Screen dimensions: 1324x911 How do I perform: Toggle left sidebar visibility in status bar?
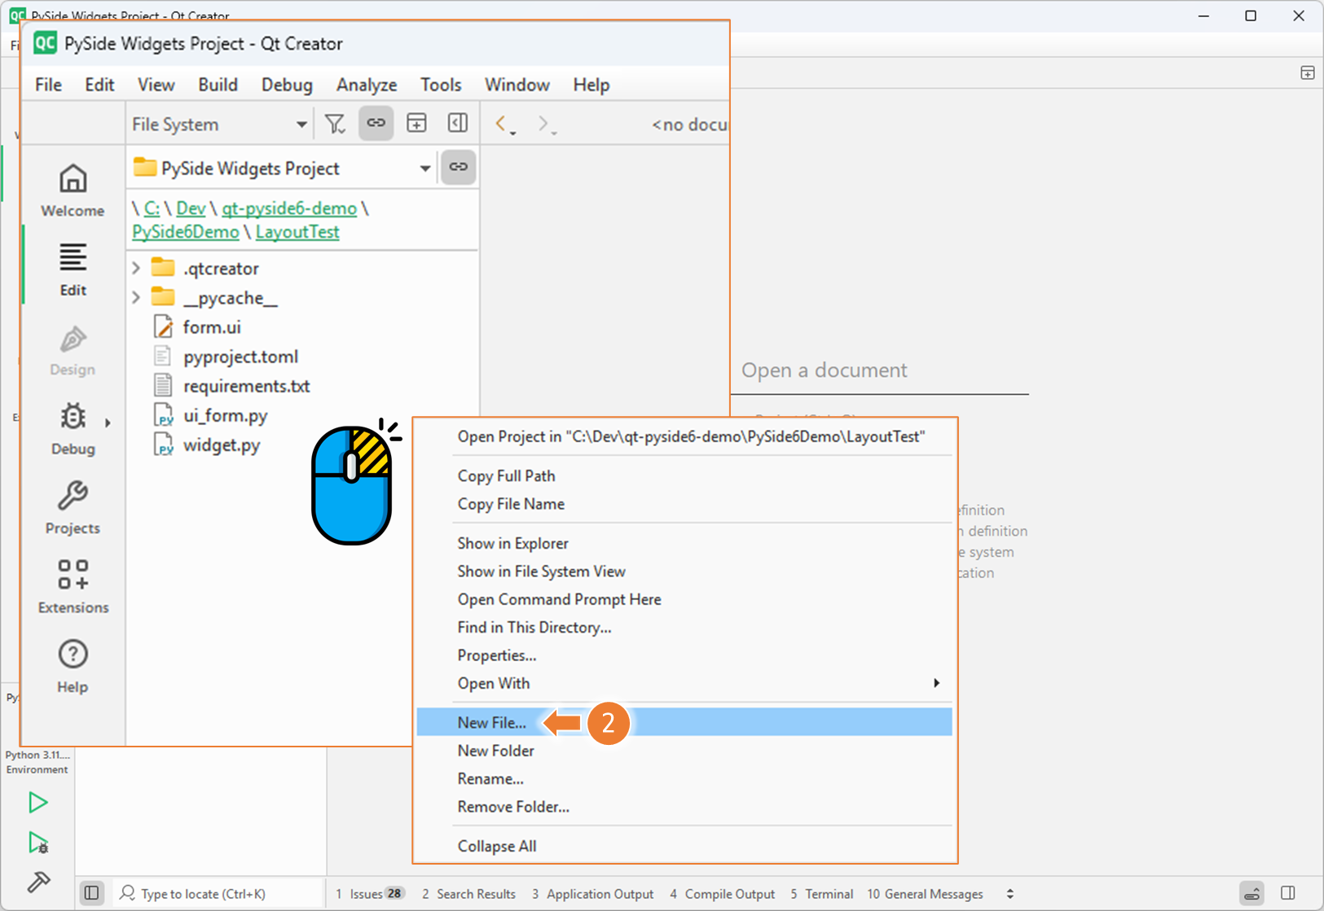92,893
